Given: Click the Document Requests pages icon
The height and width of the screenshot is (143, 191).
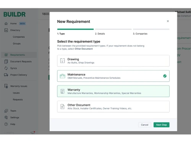Looking at the screenshot, I should 6,61.
